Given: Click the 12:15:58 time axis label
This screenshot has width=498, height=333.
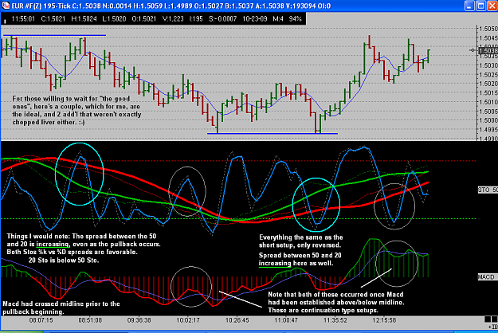Looking at the screenshot, I should (x=384, y=320).
